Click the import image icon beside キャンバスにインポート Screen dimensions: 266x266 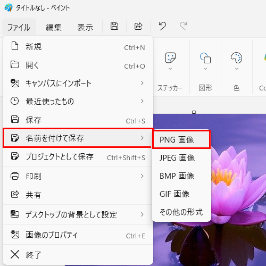[15, 83]
